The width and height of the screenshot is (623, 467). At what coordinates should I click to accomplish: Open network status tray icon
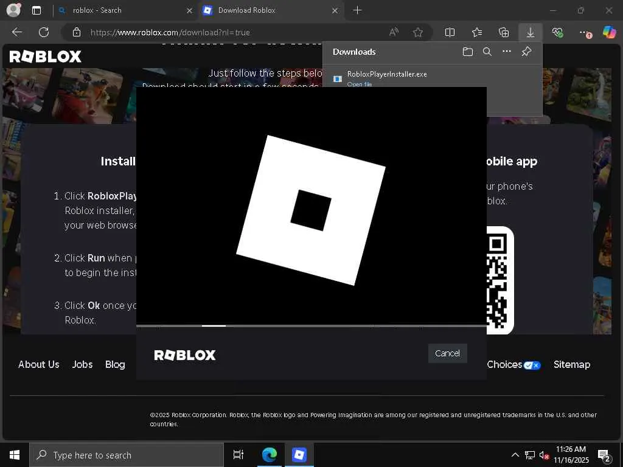click(x=530, y=455)
